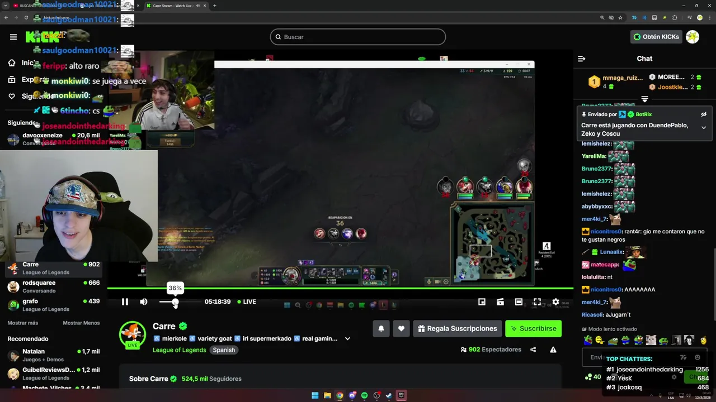Screen dimensions: 716x402
Task: Insert the yellow pointing smiley emote
Action: [x=600, y=340]
